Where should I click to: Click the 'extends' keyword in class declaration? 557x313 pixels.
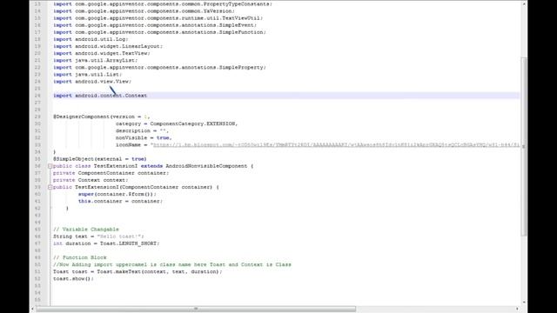pos(151,166)
